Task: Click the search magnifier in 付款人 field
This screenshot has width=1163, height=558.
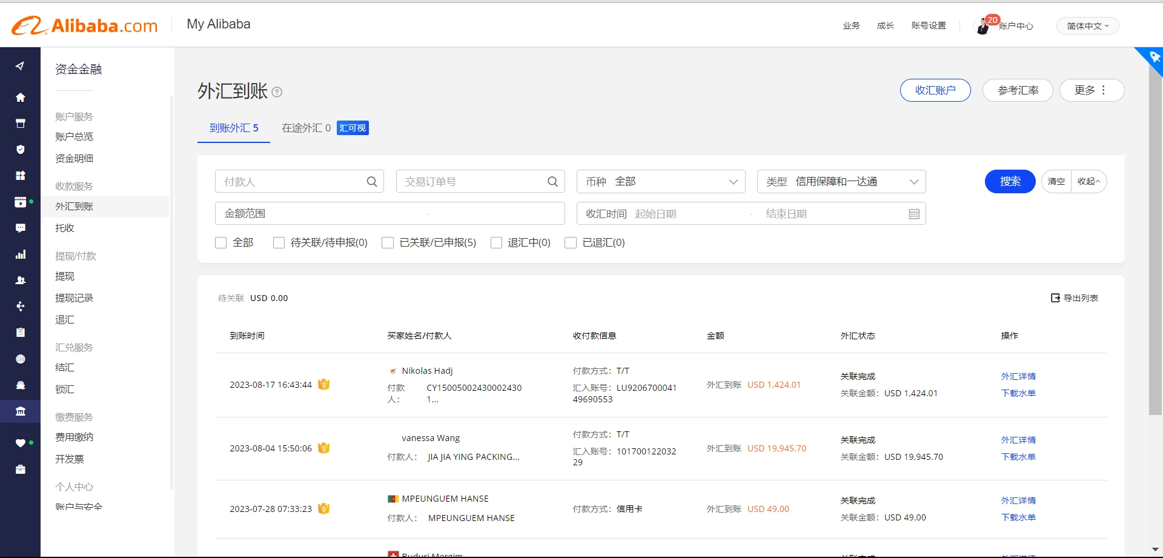Action: [372, 182]
